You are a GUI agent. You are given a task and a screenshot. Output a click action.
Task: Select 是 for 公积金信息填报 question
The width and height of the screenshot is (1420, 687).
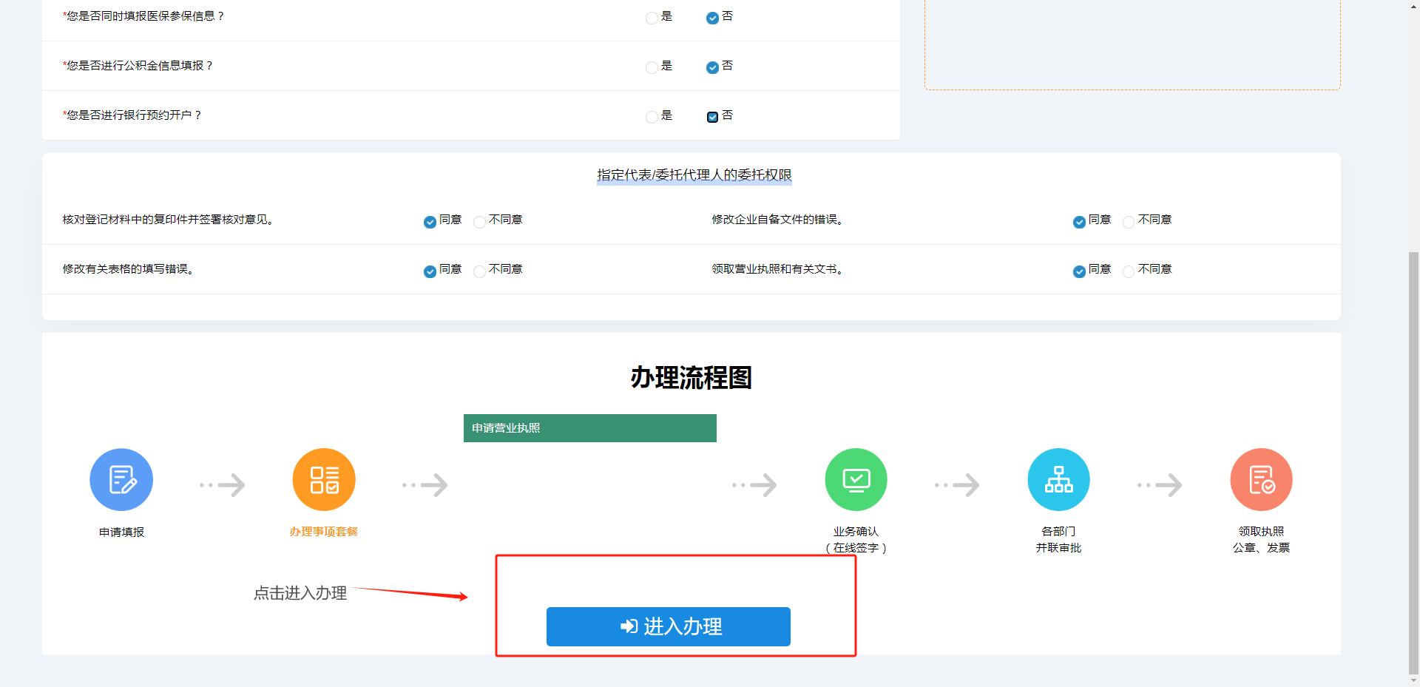coord(652,67)
